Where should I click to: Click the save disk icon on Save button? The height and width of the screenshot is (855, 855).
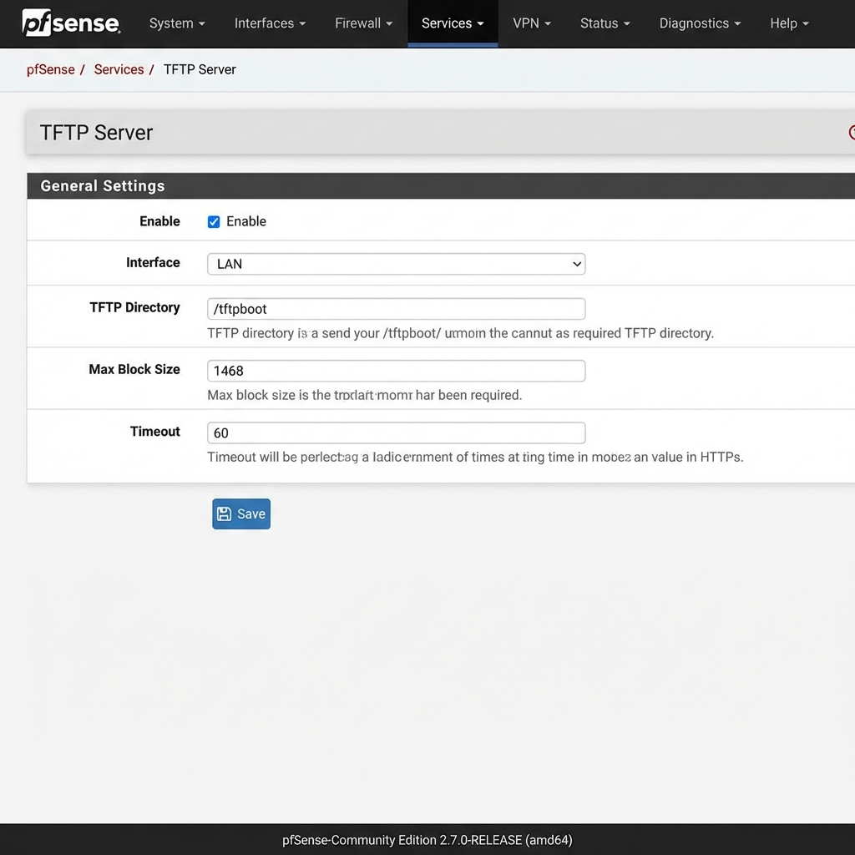223,514
